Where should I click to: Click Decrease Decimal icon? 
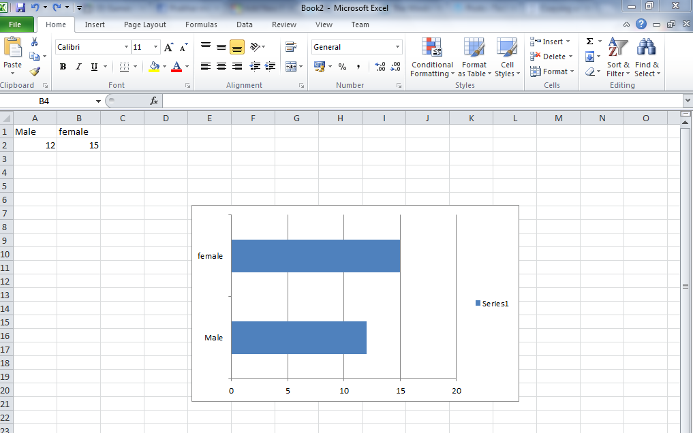pyautogui.click(x=395, y=67)
